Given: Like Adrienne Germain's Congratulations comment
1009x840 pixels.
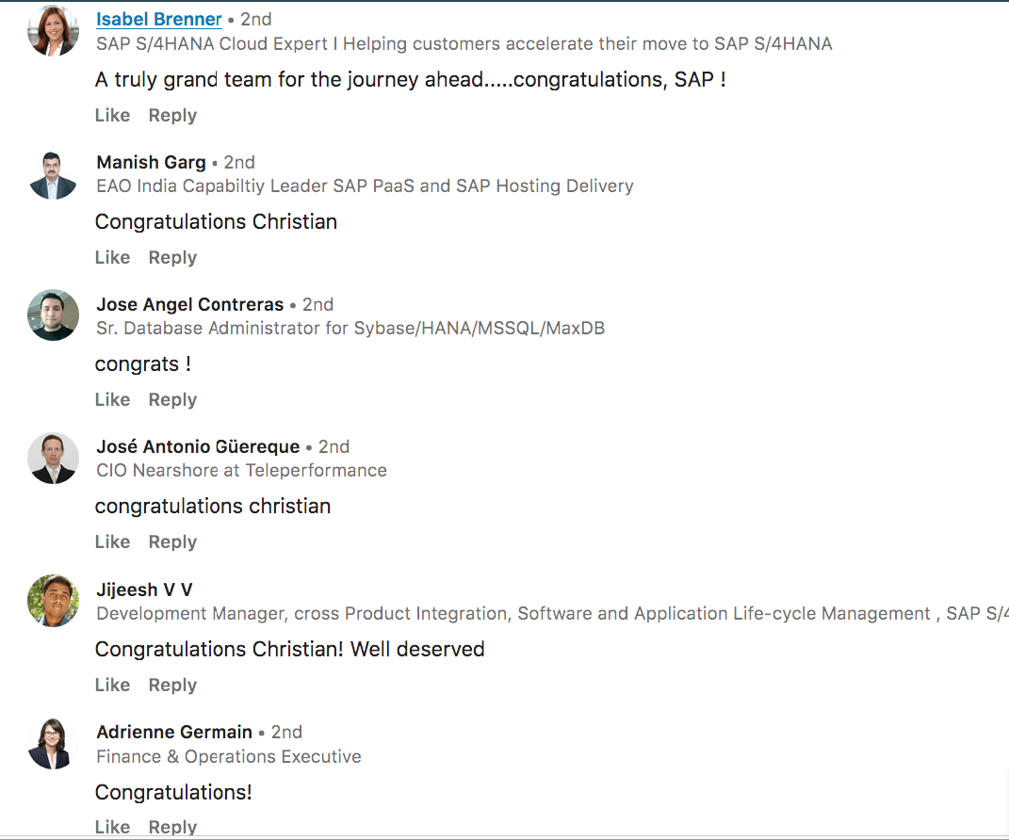Looking at the screenshot, I should pyautogui.click(x=113, y=827).
